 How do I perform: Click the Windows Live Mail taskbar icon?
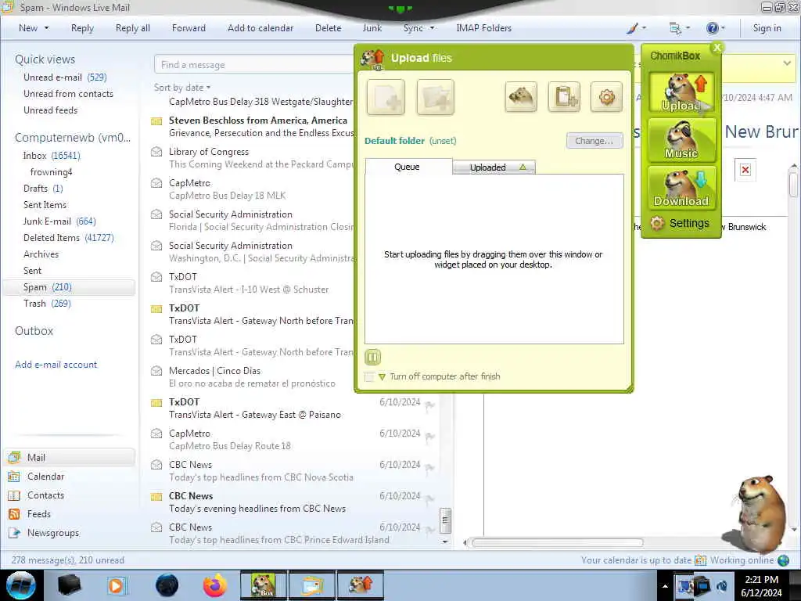[x=312, y=585]
